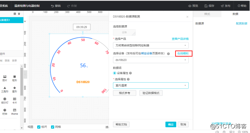Select the 卡片 card component
Viewport: 250px width, 133px height.
pos(15,100)
